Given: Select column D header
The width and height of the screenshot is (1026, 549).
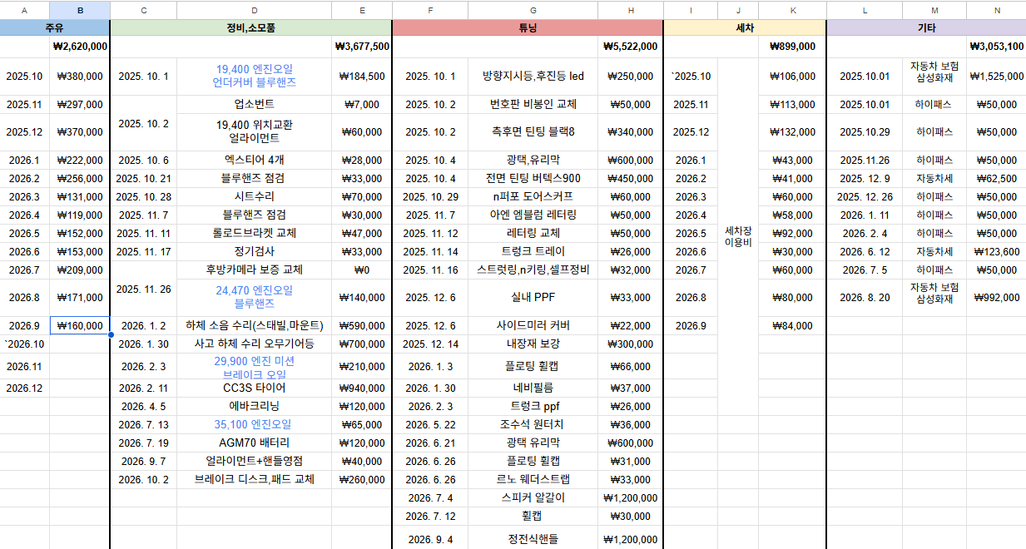Looking at the screenshot, I should click(254, 10).
